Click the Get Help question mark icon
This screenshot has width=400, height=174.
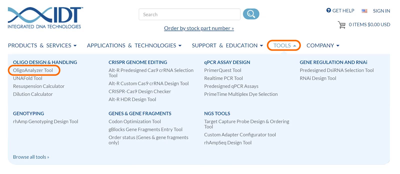[x=328, y=10]
